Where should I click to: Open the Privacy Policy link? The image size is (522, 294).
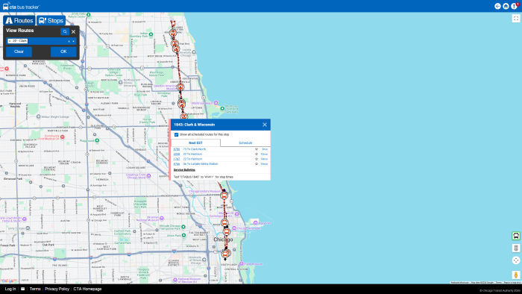(57, 289)
